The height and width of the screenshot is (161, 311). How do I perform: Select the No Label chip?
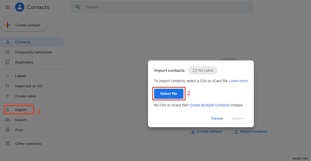pos(203,71)
